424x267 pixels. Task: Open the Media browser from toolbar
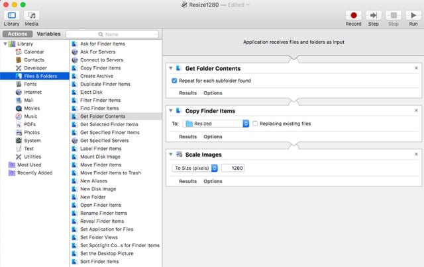coord(31,15)
